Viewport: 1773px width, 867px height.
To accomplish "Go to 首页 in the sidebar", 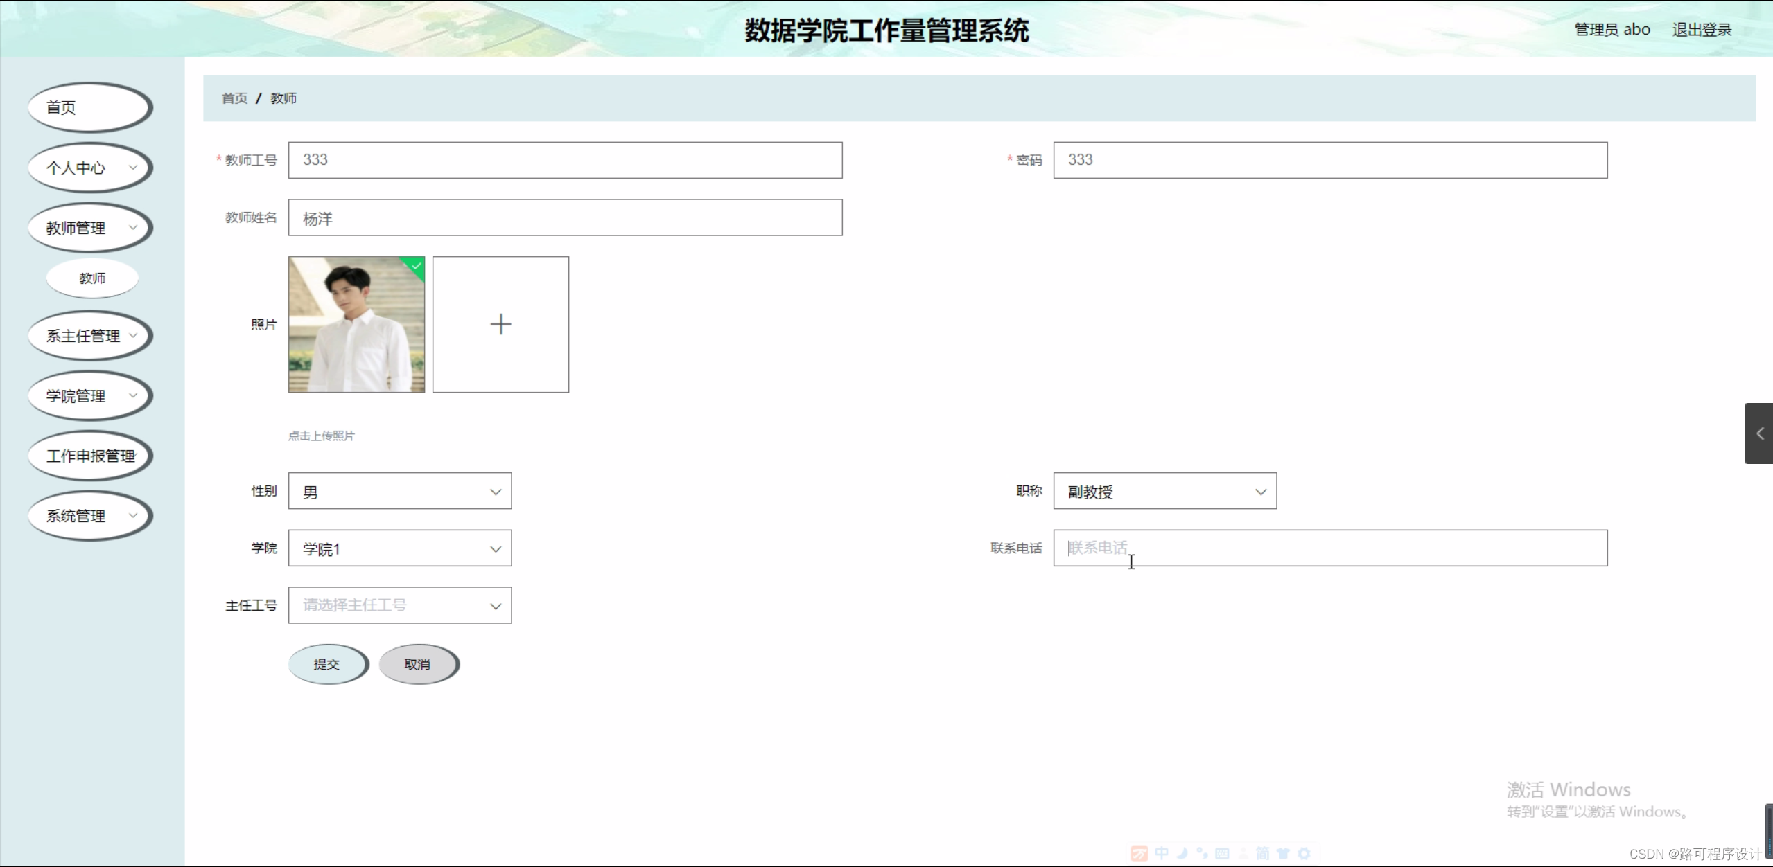I will pyautogui.click(x=89, y=107).
